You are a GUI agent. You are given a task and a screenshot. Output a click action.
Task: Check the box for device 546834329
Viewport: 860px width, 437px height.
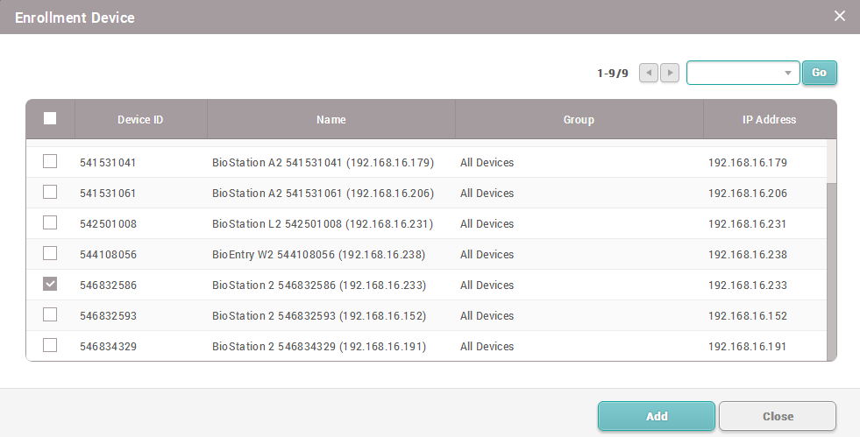point(50,346)
